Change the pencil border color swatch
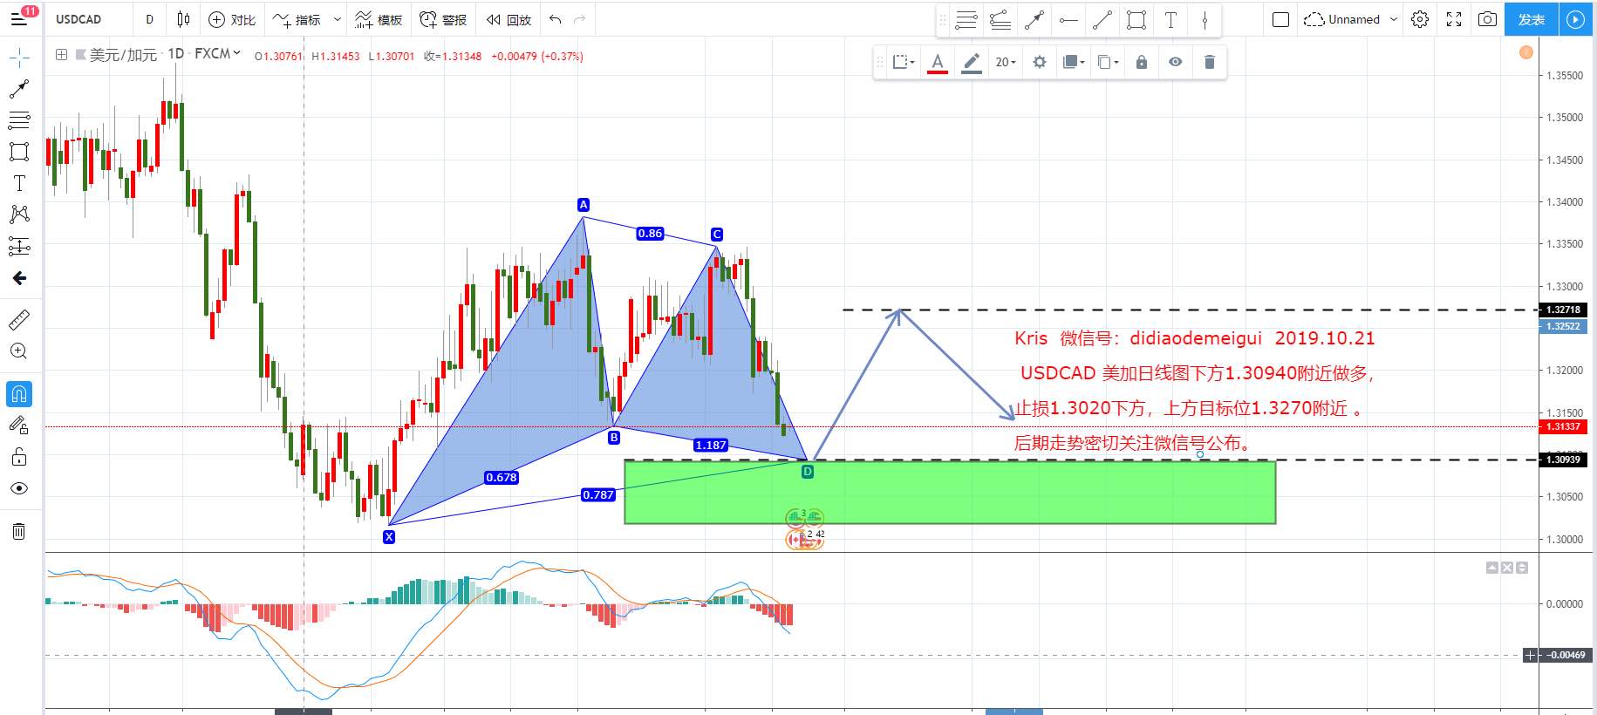 (972, 62)
